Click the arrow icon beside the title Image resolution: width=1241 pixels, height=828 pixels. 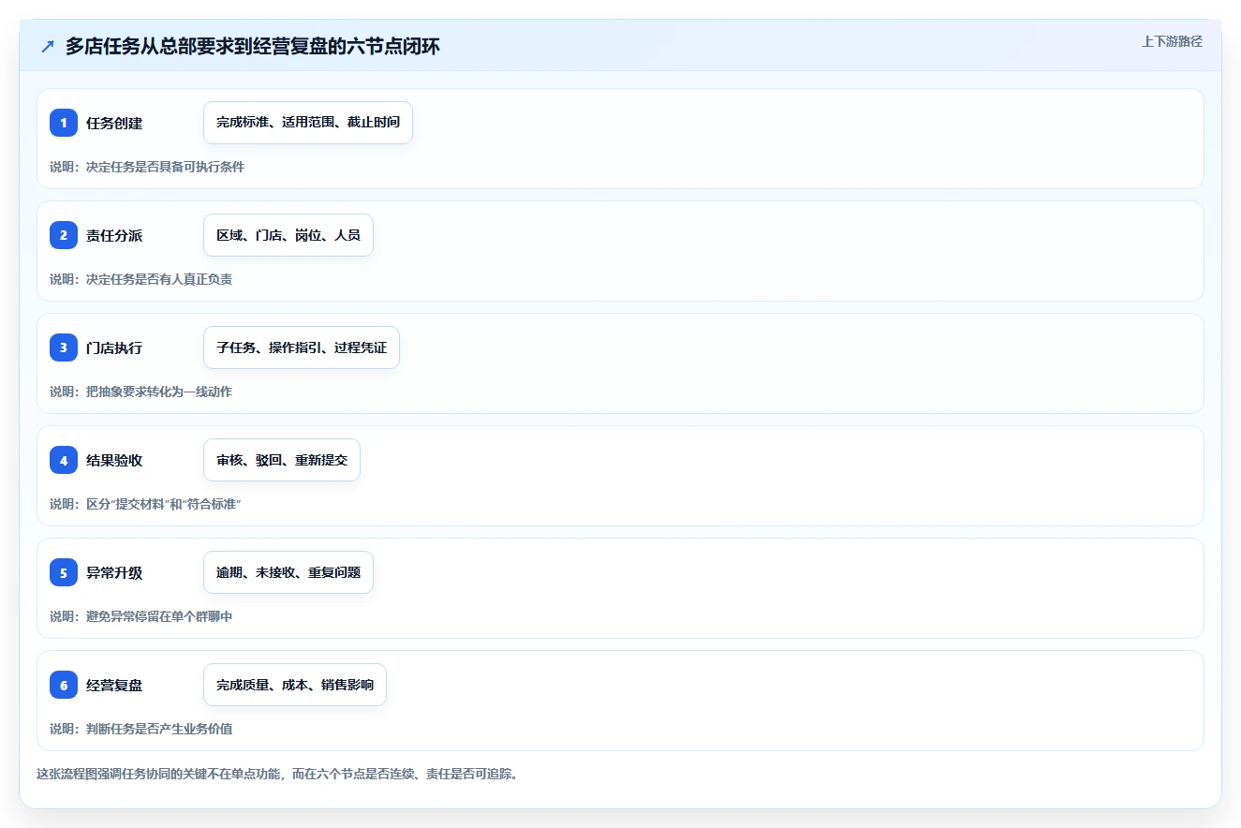48,47
